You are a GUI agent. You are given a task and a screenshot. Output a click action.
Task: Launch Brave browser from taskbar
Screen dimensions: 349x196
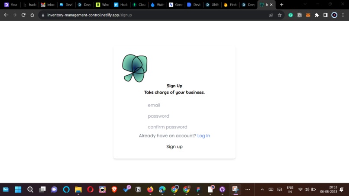pos(114,190)
